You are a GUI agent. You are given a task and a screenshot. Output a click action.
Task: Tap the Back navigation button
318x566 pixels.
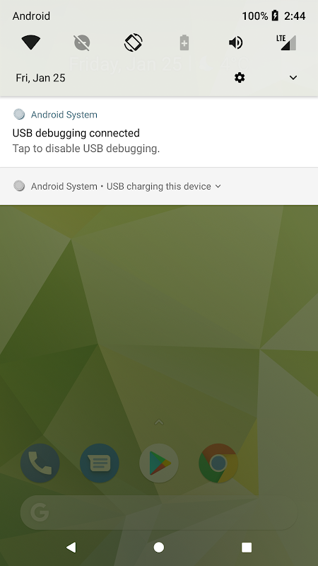(71, 547)
